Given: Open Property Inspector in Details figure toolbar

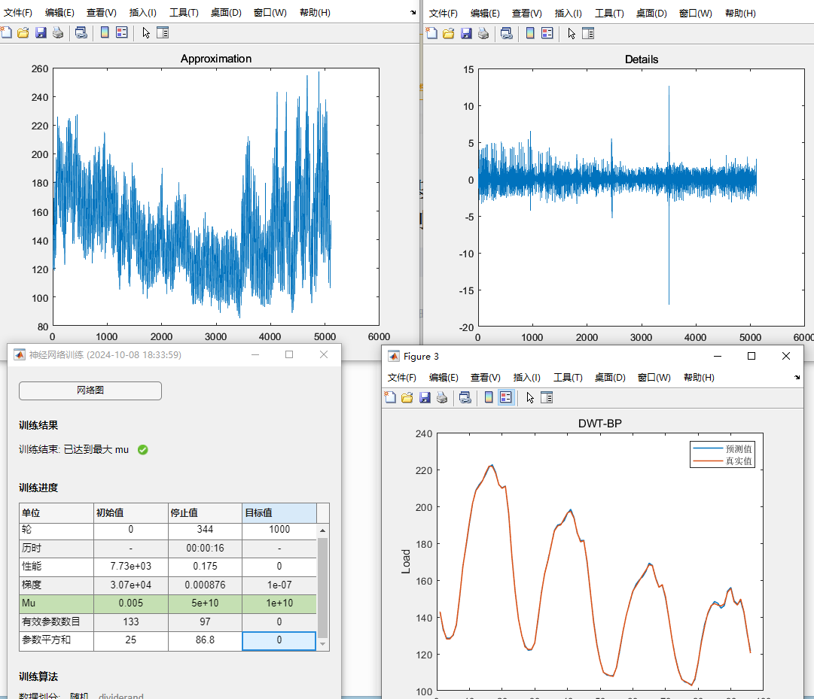Looking at the screenshot, I should [588, 33].
